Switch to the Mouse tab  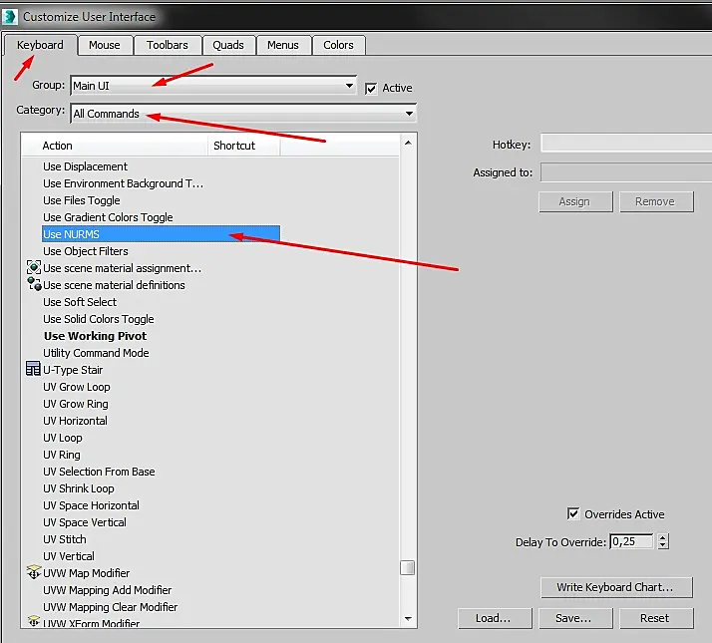click(105, 45)
